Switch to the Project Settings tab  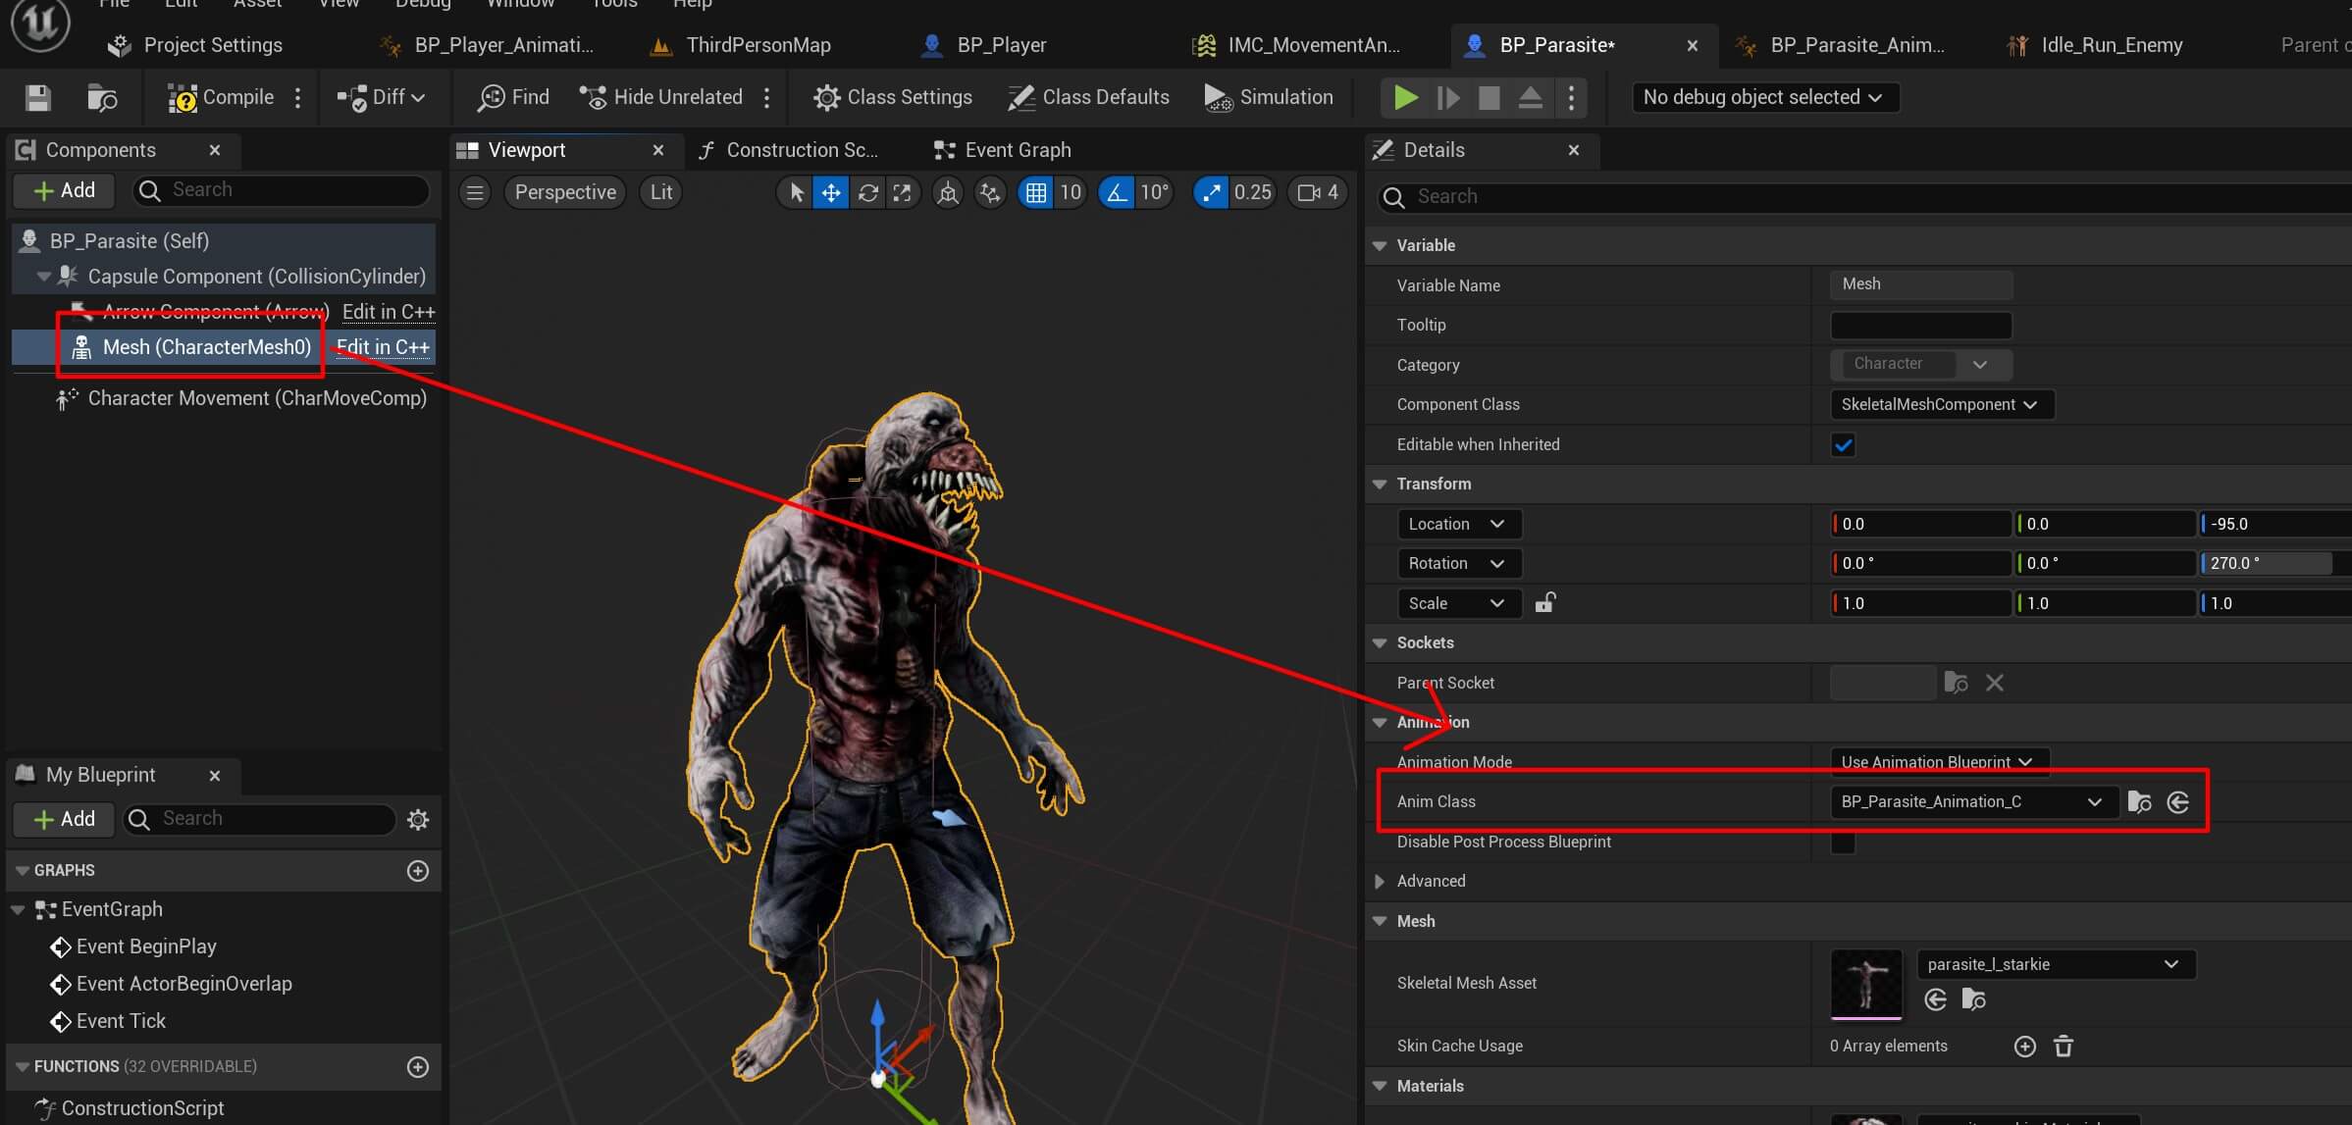(x=195, y=45)
